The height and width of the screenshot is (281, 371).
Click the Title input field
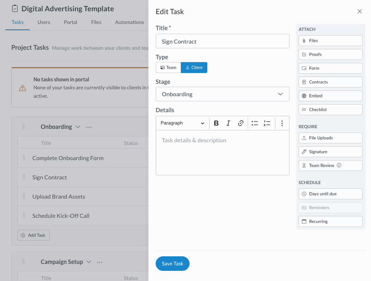pyautogui.click(x=222, y=41)
